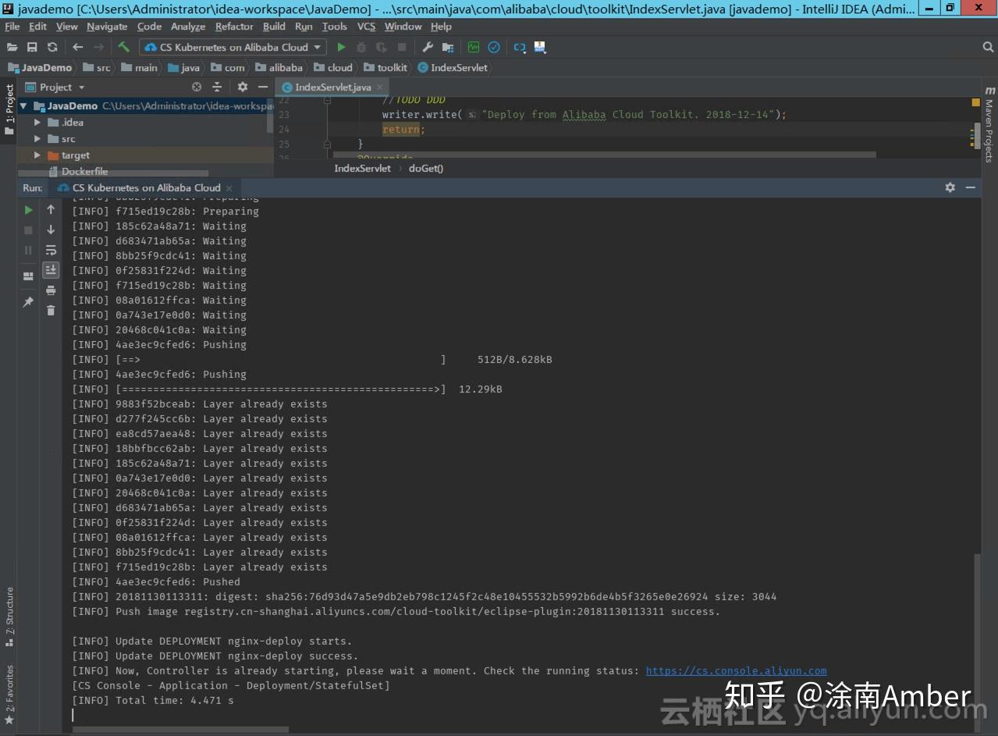This screenshot has height=736, width=998.
Task: Build project with the green hammer icon
Action: tap(123, 47)
